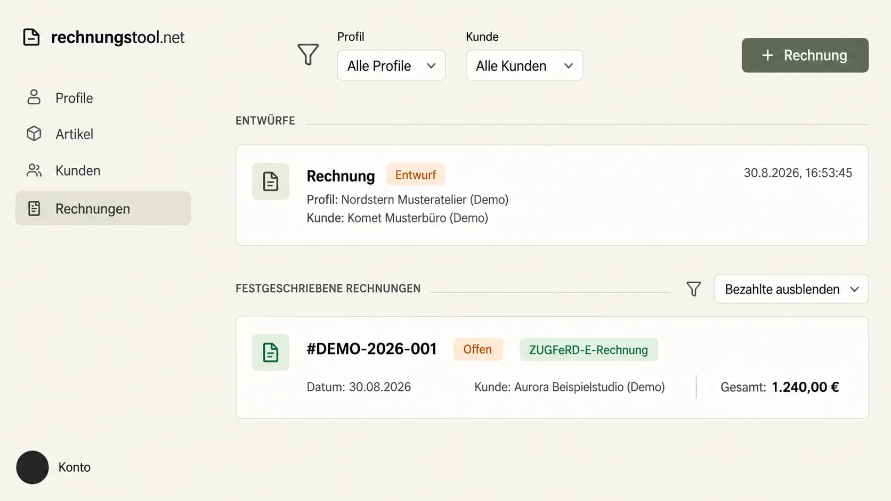
Task: Click the green document icon of #DEMO-2026-001
Action: coord(271,352)
